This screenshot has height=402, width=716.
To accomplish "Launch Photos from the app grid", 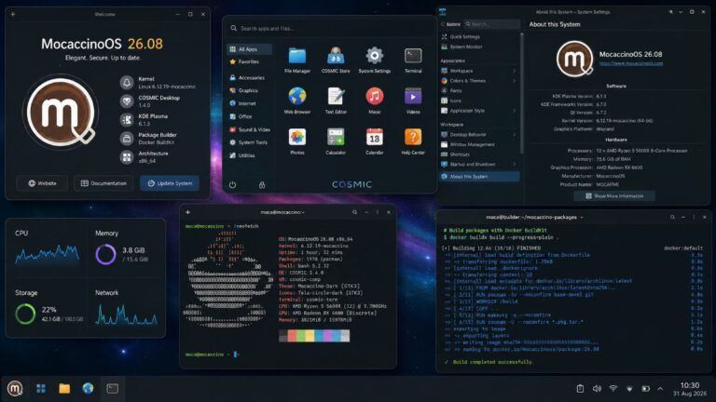I will pyautogui.click(x=296, y=141).
